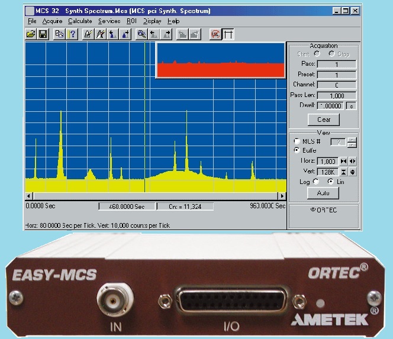This screenshot has height=339, width=393.
Task: Click the Dwell time field
Action: tap(331, 106)
